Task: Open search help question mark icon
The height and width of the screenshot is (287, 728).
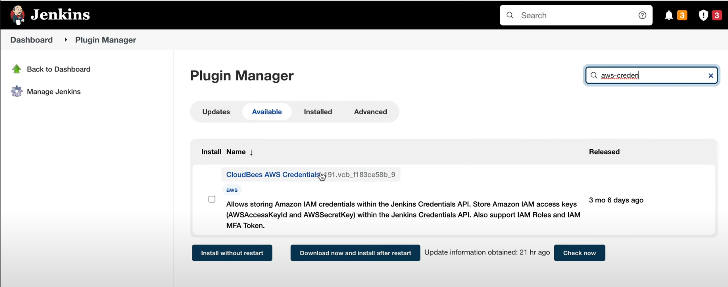Action: 642,15
